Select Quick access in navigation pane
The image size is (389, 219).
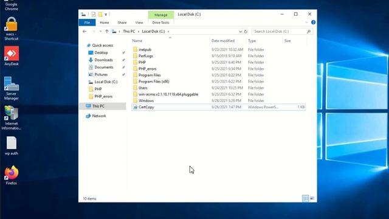coord(103,46)
